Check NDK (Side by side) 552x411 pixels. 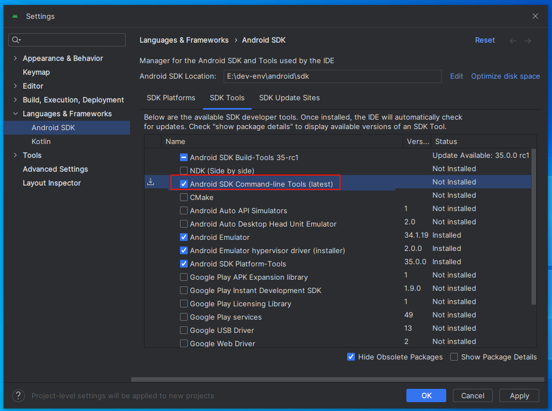click(184, 171)
